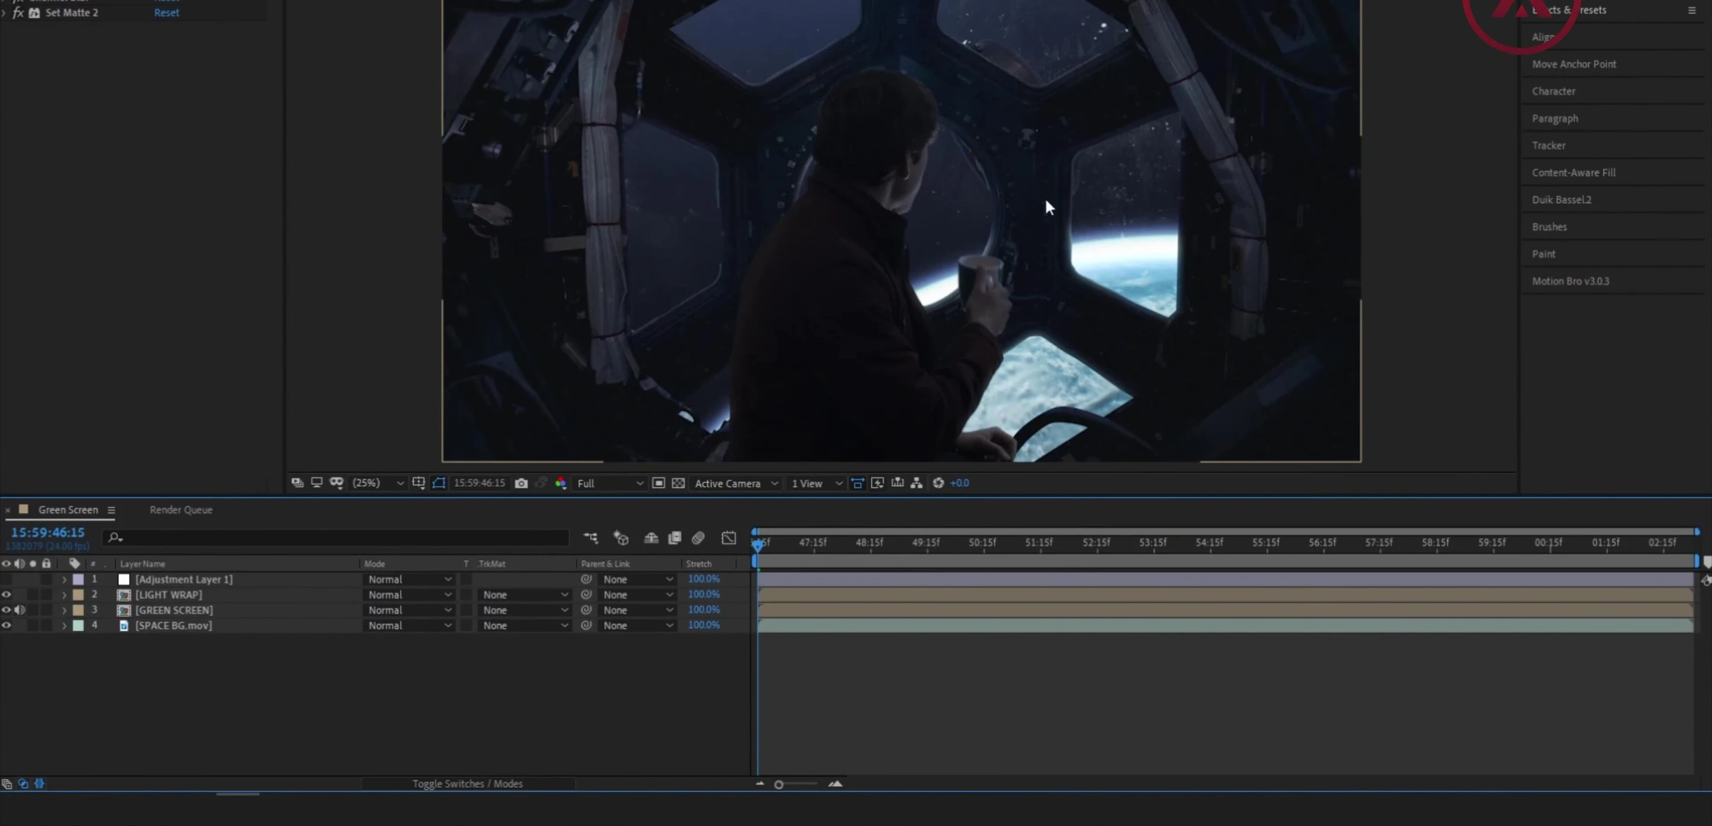The height and width of the screenshot is (826, 1712).
Task: Open TrkMat dropdown for GREEN SCREEN
Action: coord(524,610)
